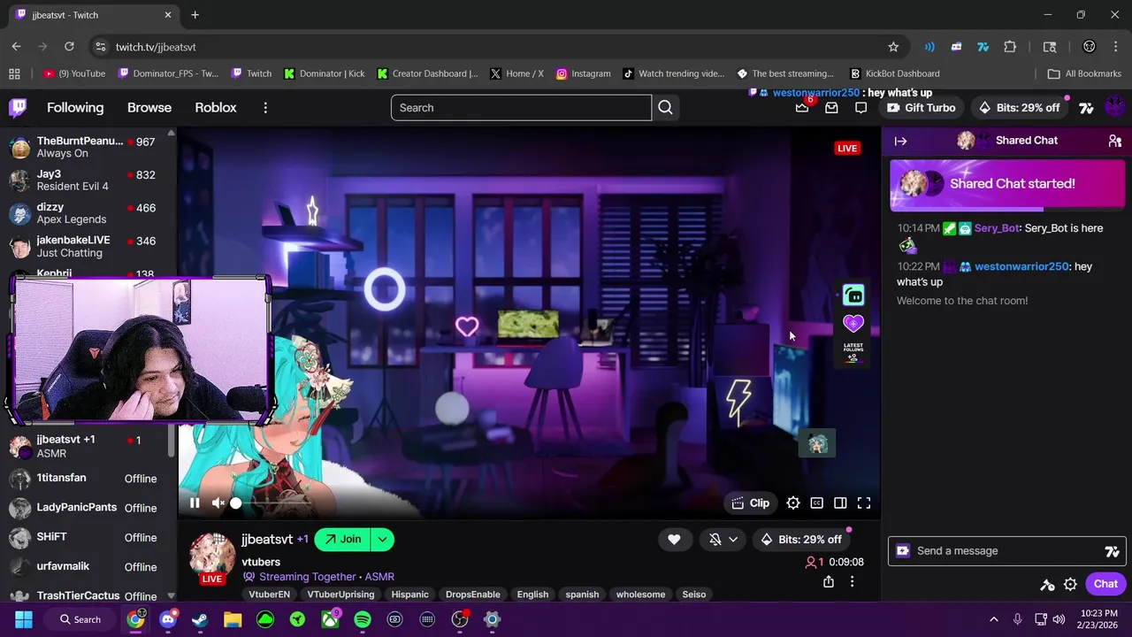
Task: Open the notifications inbox icon
Action: tap(831, 108)
